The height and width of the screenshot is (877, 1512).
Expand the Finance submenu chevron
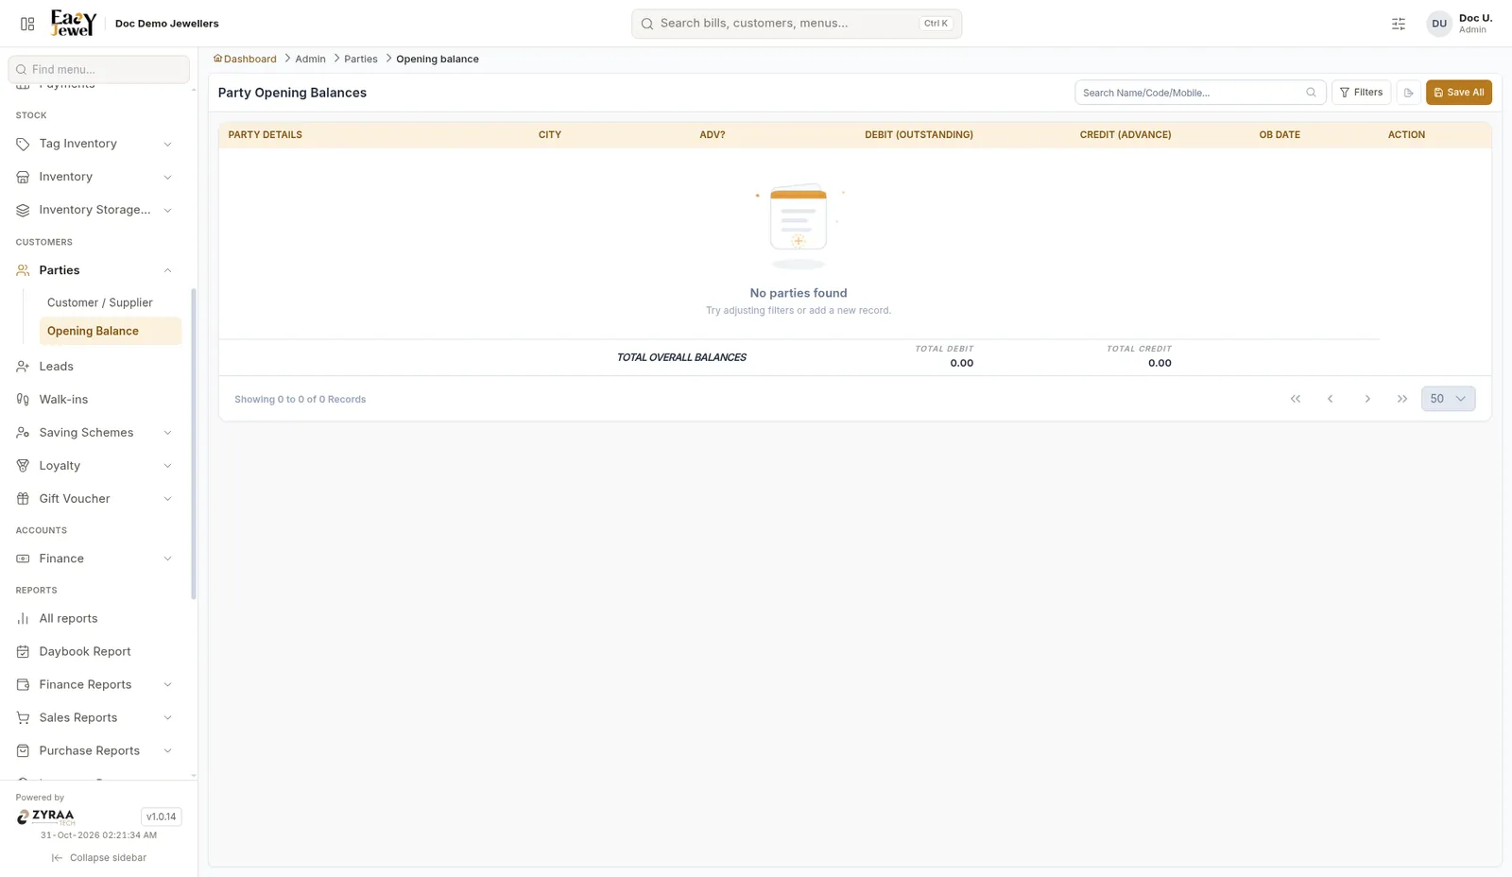(167, 559)
